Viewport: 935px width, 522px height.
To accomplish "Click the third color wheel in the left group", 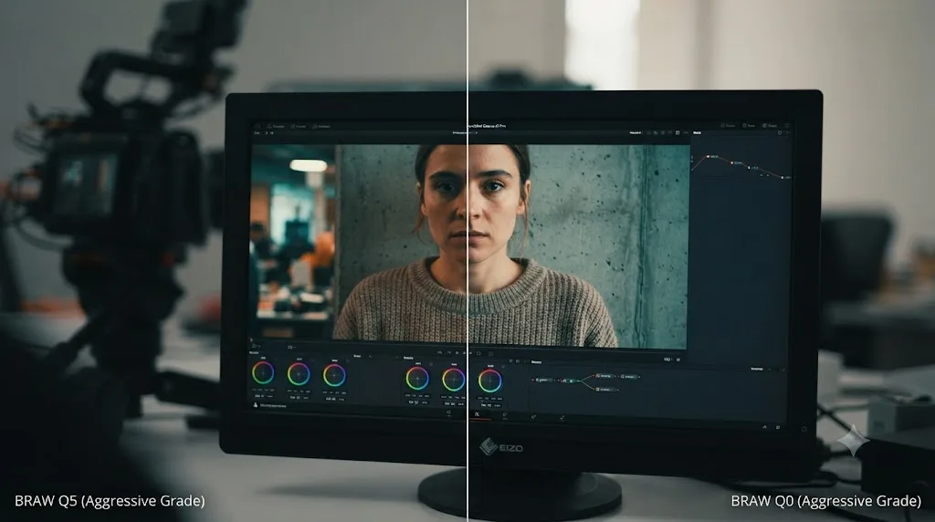I will [334, 375].
